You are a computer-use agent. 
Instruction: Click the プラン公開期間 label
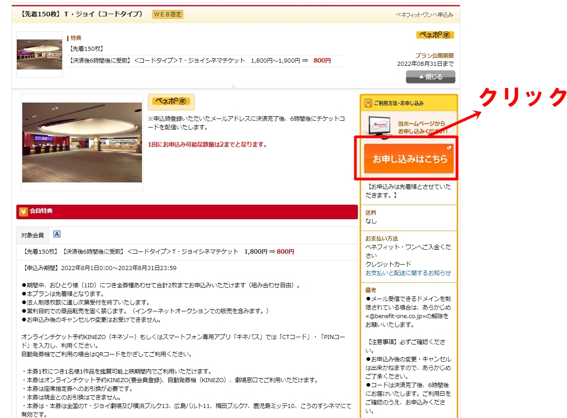point(434,55)
